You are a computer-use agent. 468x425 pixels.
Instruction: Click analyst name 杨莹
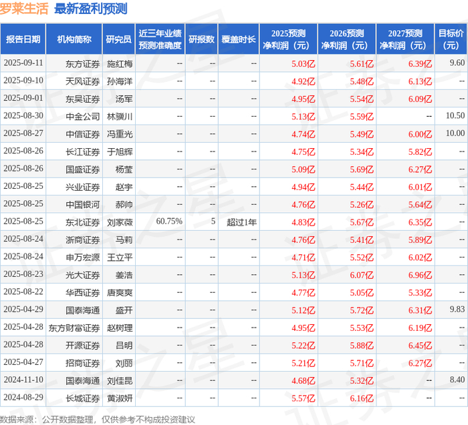point(124,169)
